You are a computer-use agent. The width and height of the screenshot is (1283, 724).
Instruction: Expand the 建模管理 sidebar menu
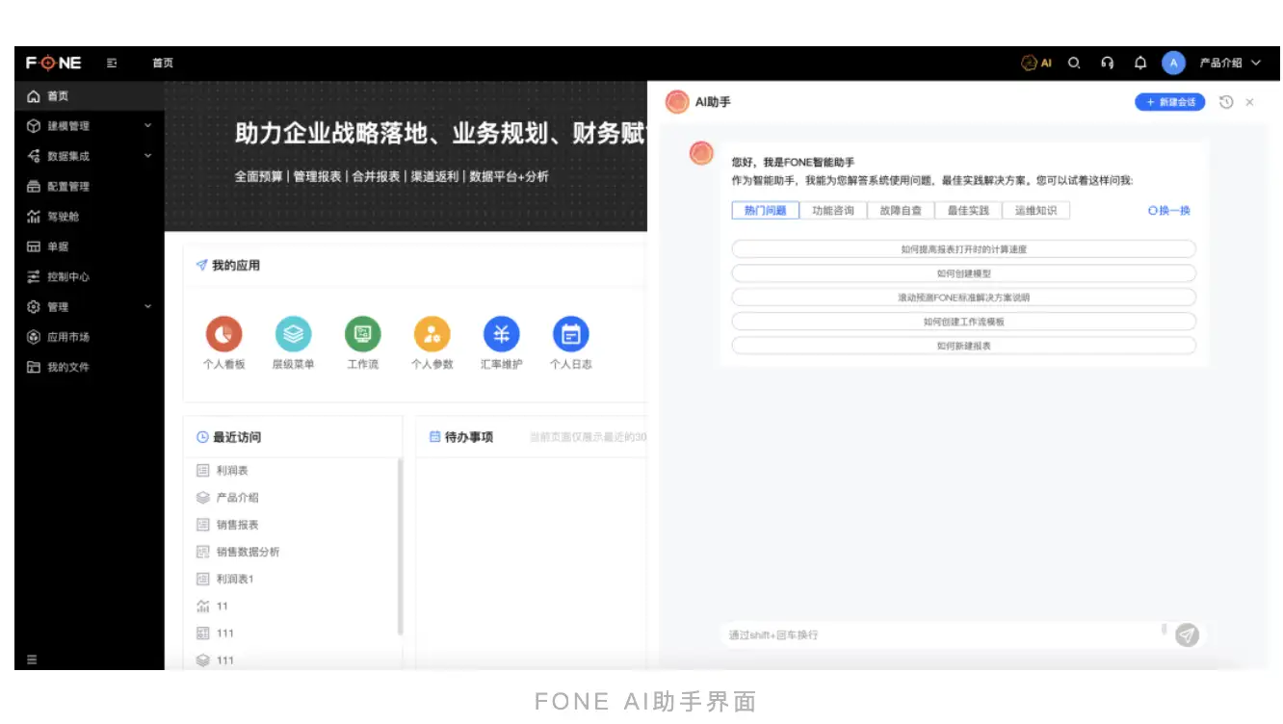click(x=89, y=126)
